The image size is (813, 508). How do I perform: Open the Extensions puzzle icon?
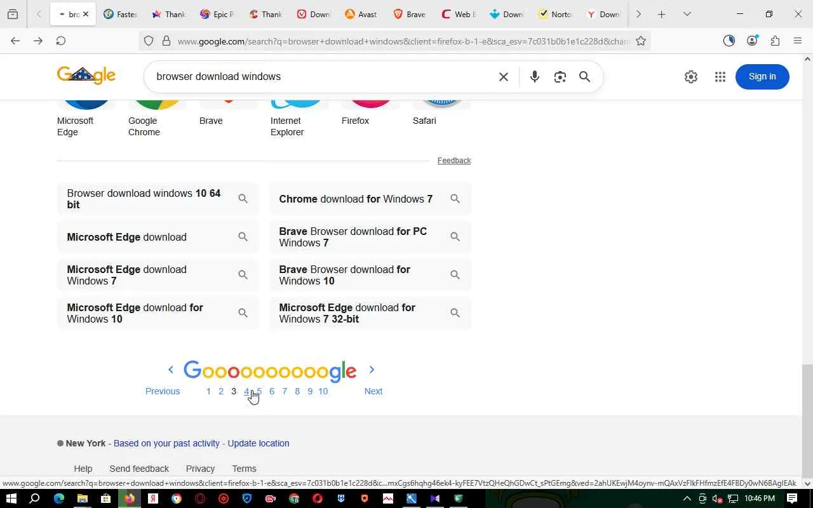tap(775, 41)
